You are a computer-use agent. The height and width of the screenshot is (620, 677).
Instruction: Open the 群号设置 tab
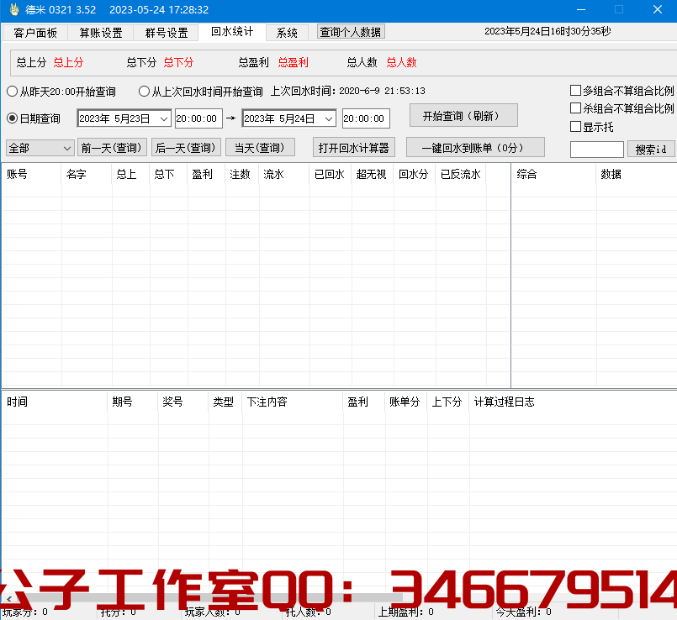point(167,33)
